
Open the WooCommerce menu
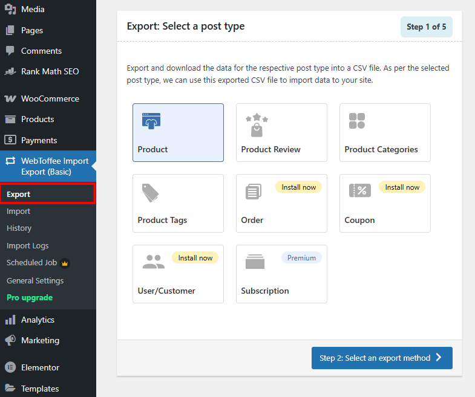coord(50,98)
